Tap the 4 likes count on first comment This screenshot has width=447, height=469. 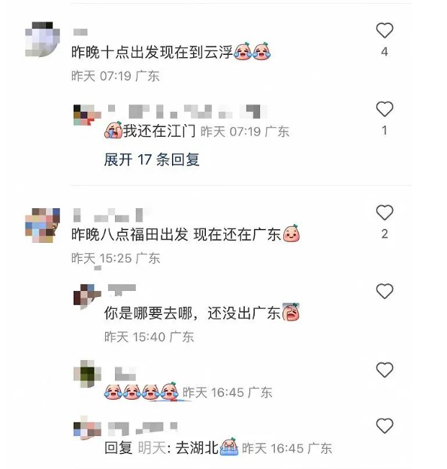tap(385, 52)
